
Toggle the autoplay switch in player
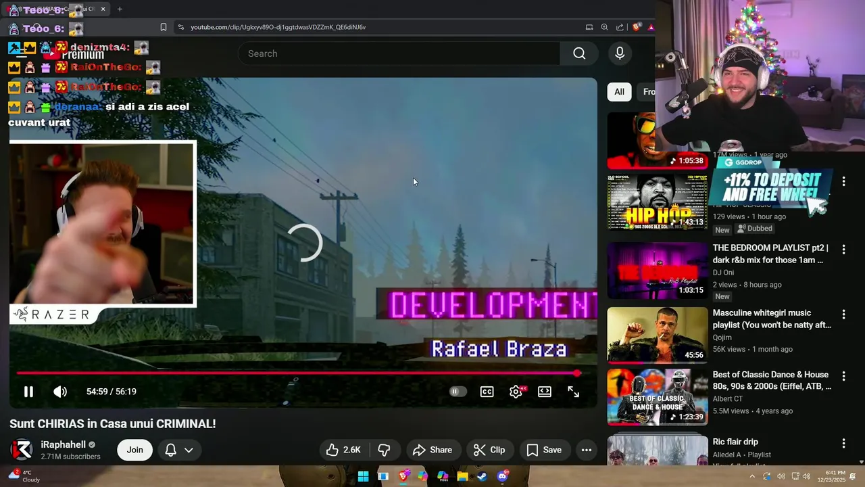point(458,392)
